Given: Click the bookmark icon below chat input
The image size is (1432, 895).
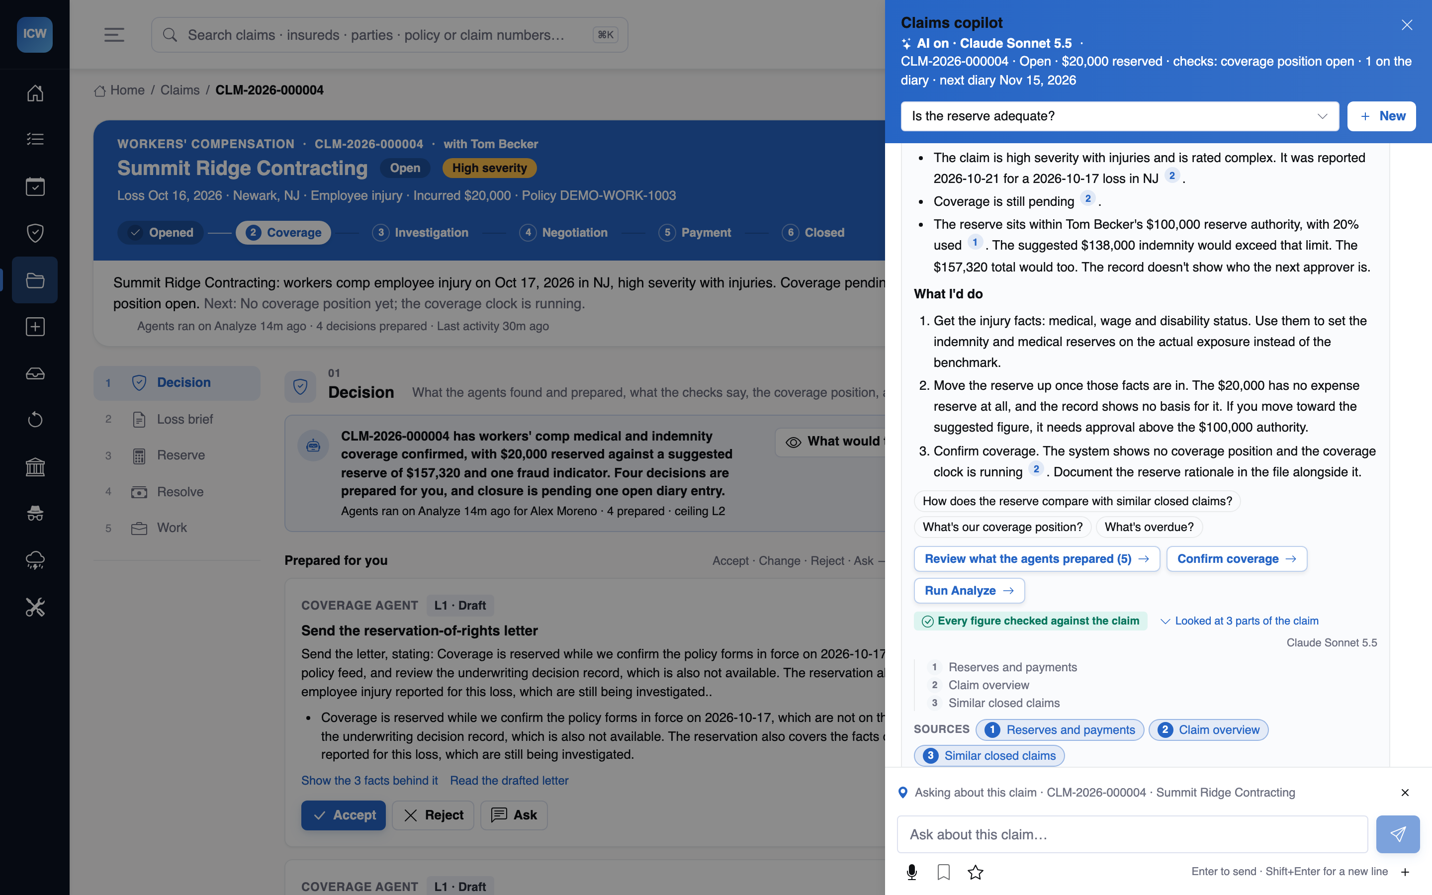Looking at the screenshot, I should (944, 872).
